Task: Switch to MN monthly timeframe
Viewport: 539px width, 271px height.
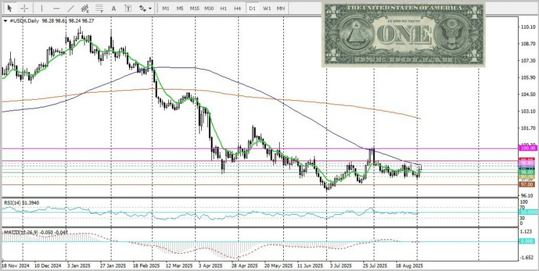Action: [280, 8]
